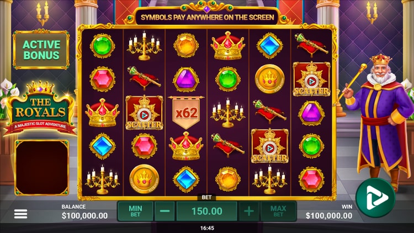
Task: Click the purple gem in third reel
Action: pos(186,80)
